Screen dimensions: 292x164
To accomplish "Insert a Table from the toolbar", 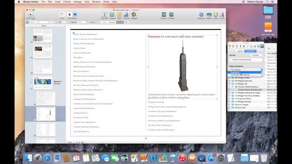I will [x=120, y=15].
